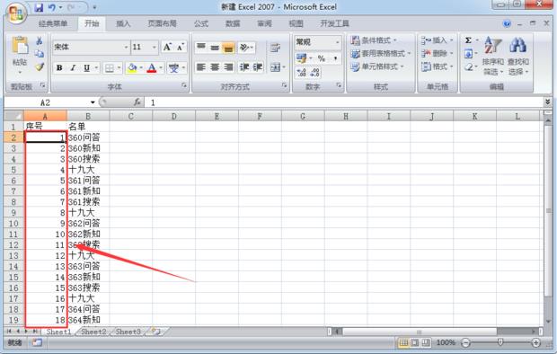This screenshot has width=557, height=354.
Task: Switch to the 视图 ribbon tab
Action: pos(296,24)
